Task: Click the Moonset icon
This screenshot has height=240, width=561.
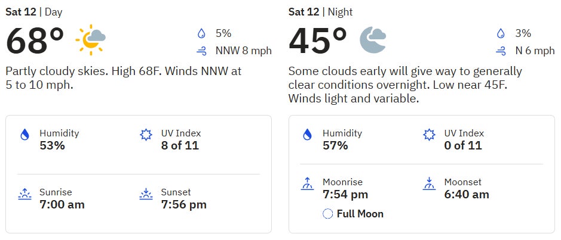Action: pos(428,183)
